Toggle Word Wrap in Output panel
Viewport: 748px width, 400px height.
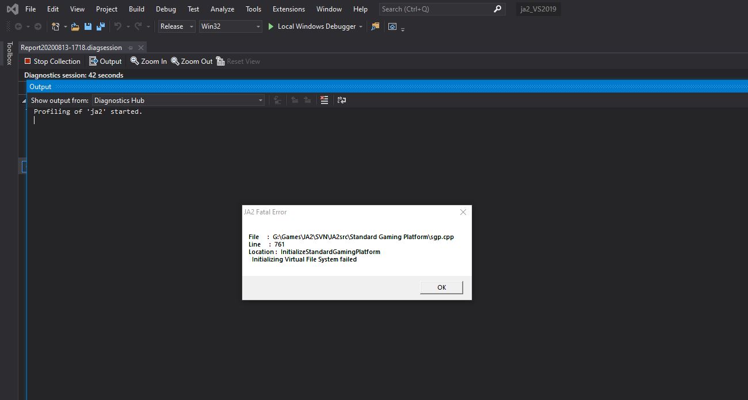pyautogui.click(x=342, y=100)
